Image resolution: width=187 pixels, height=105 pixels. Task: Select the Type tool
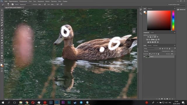(x=2, y=48)
